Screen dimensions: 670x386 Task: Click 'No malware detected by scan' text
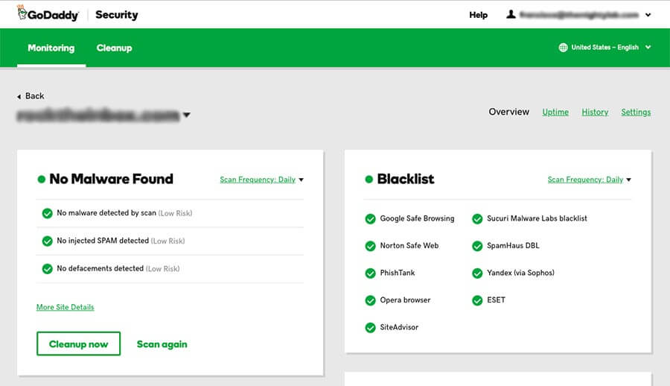click(106, 212)
